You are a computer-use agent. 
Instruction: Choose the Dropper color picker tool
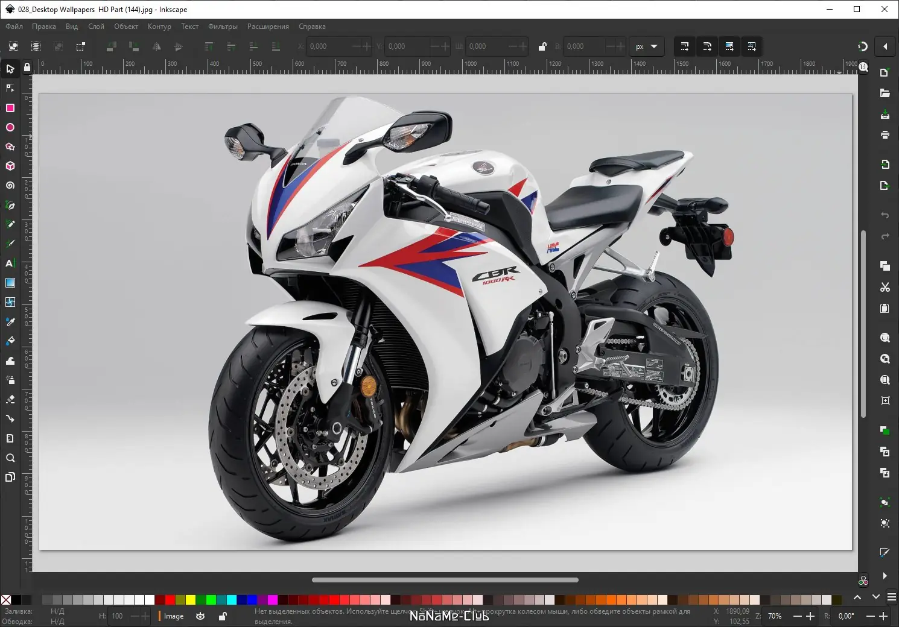(x=10, y=321)
